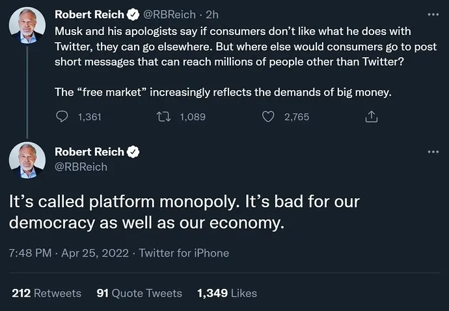The width and height of the screenshot is (449, 311).
Task: Click the reply icon on the first tweet
Action: pyautogui.click(x=62, y=117)
